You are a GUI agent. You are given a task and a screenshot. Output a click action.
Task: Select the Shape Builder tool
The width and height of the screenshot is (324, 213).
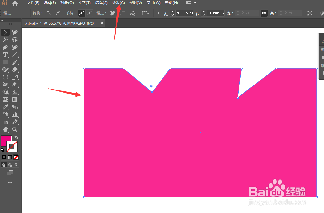(x=5, y=92)
